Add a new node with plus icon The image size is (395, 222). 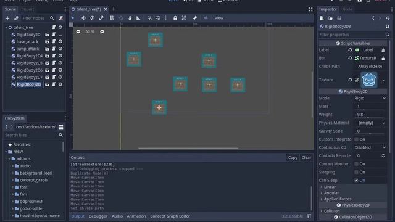(7, 18)
